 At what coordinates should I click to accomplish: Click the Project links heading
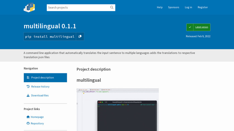tap(32, 109)
